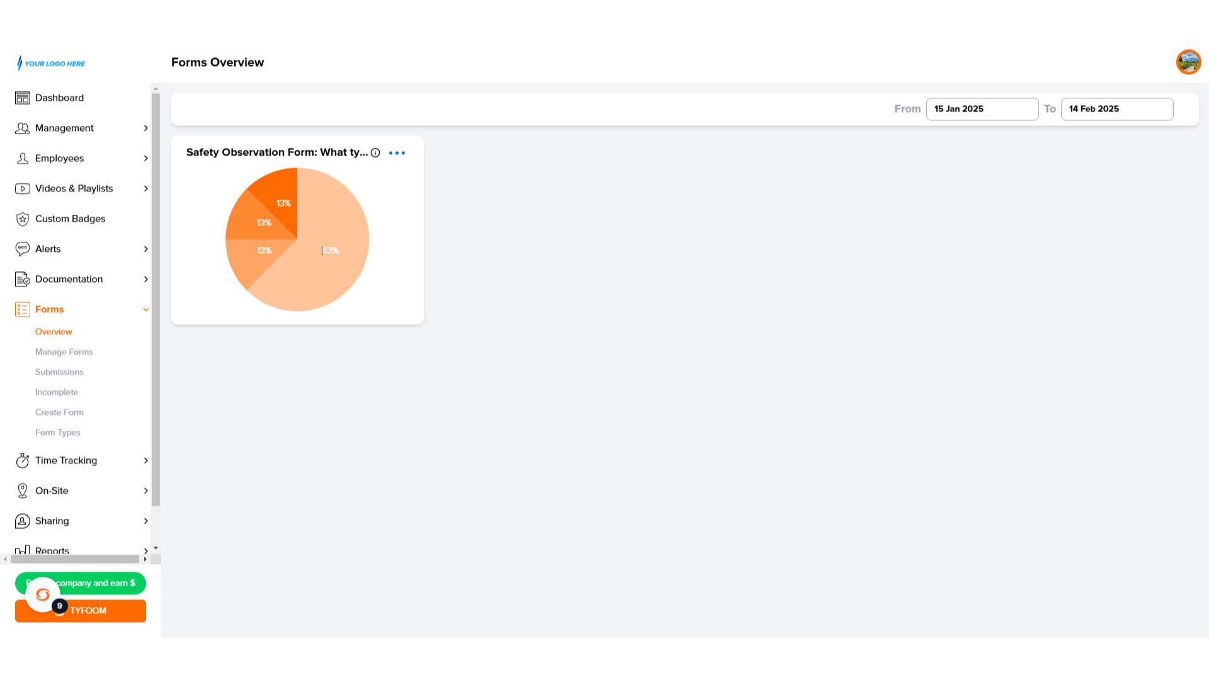
Task: Click the three-dot menu on pie chart
Action: (x=397, y=153)
